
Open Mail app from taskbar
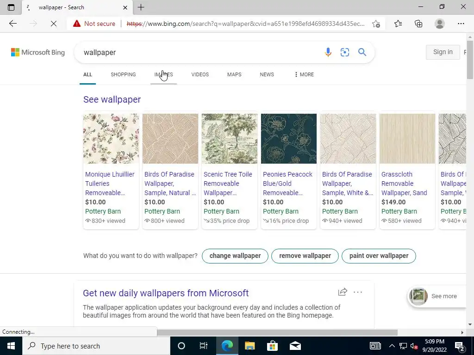click(295, 346)
